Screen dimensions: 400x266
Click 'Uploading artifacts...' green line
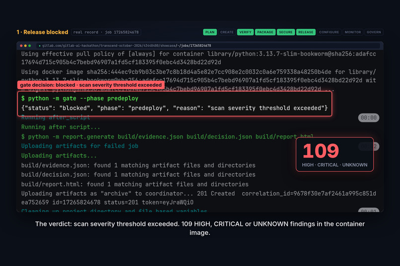[59, 156]
